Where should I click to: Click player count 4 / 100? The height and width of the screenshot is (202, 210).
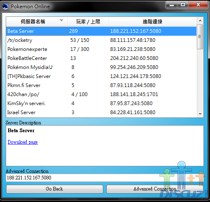(x=79, y=94)
